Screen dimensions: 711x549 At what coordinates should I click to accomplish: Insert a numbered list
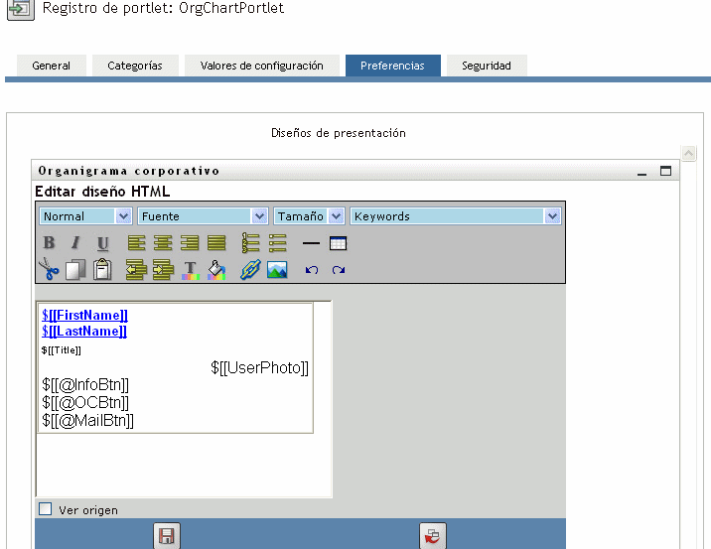point(250,243)
